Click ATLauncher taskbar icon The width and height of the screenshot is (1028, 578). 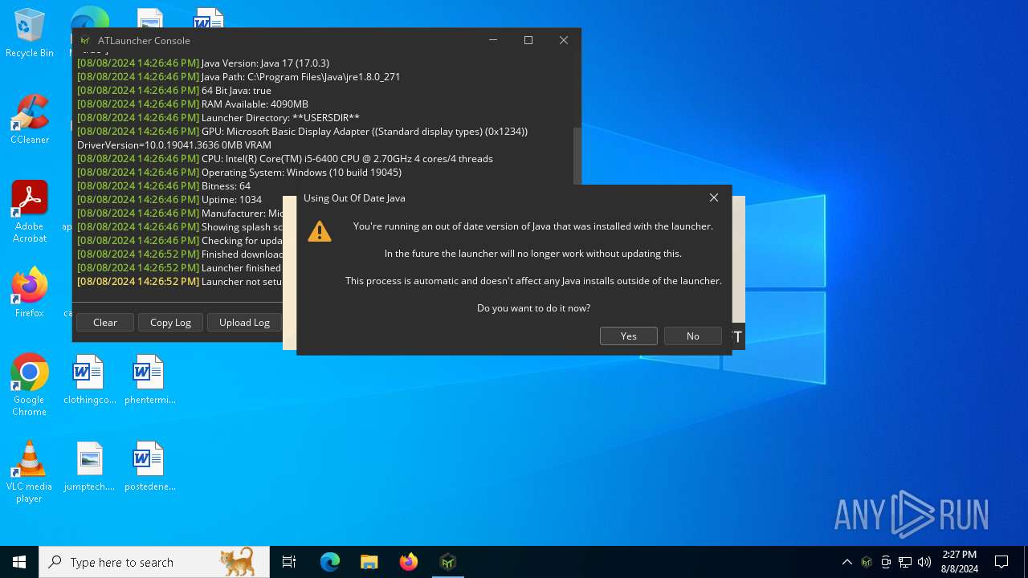coord(448,562)
